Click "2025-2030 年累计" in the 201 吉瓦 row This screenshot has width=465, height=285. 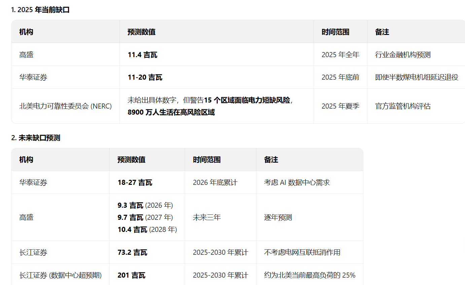220,275
